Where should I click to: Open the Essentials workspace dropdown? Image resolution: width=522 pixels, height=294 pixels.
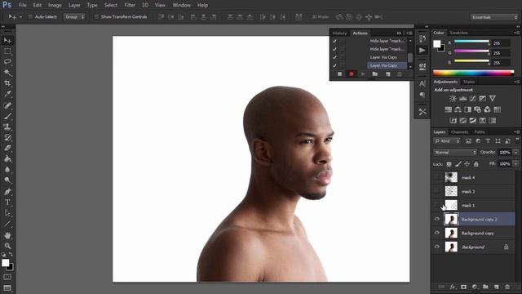(x=494, y=17)
